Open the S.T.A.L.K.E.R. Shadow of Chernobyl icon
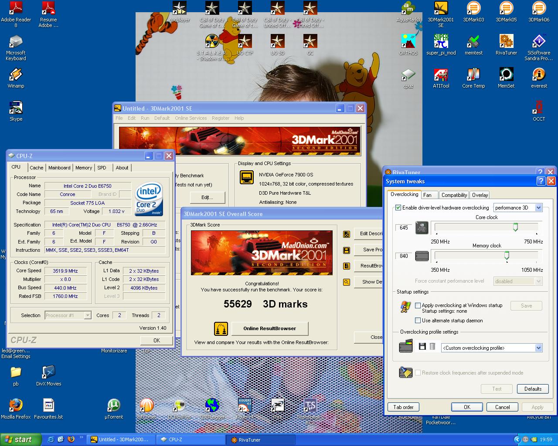 (x=212, y=47)
